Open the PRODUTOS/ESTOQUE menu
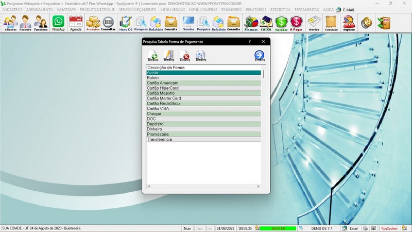Viewport: 412px width, 232px height. (97, 10)
